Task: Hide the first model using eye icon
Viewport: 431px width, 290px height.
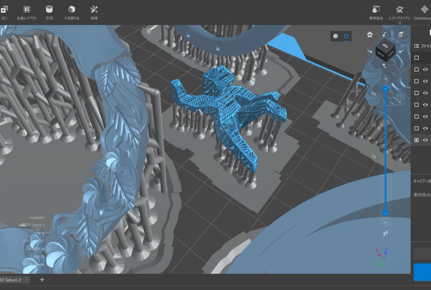Action: (x=425, y=69)
